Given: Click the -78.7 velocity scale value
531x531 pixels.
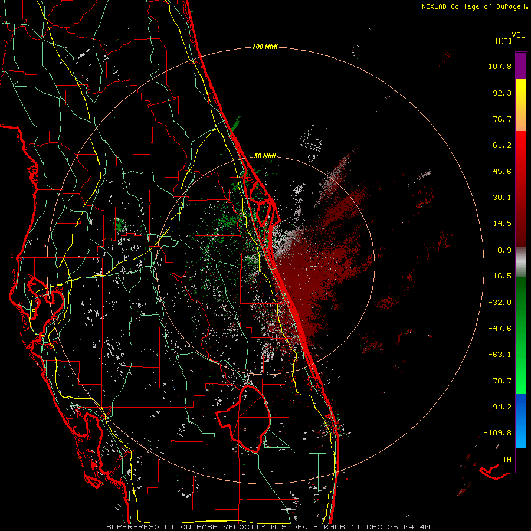Looking at the screenshot, I should 500,381.
